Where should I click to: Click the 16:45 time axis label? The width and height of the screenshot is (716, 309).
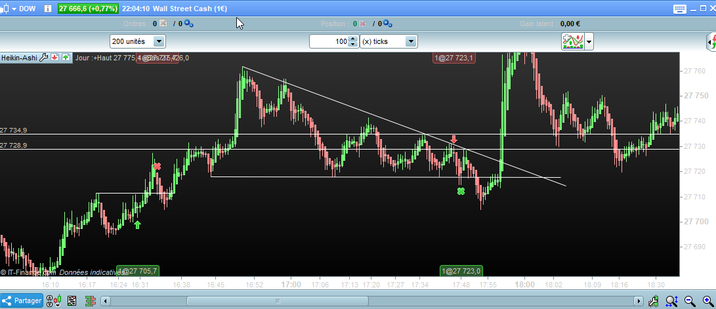click(215, 285)
